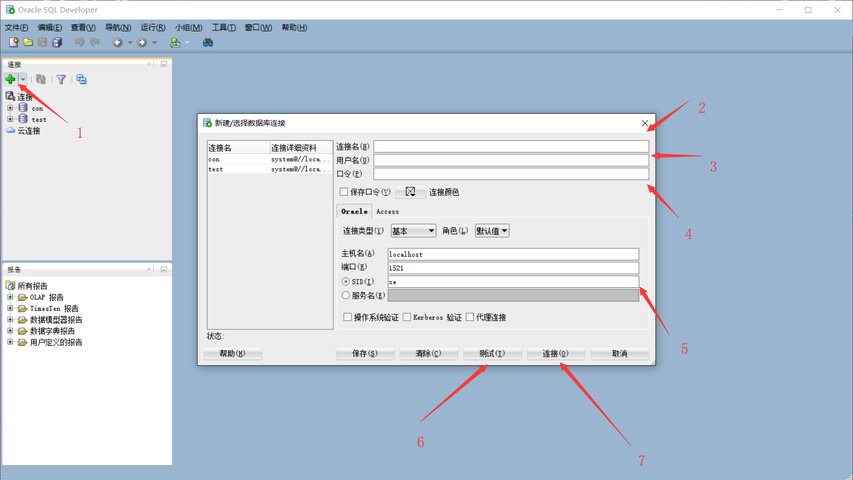Open the Tools menu
Viewport: 853px width, 480px height.
point(223,27)
